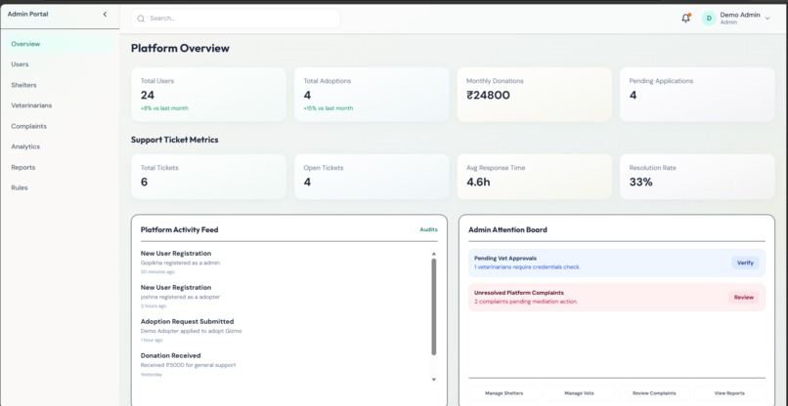Click '2 complaints pending mediation action.' text
The height and width of the screenshot is (406, 788).
(x=526, y=302)
